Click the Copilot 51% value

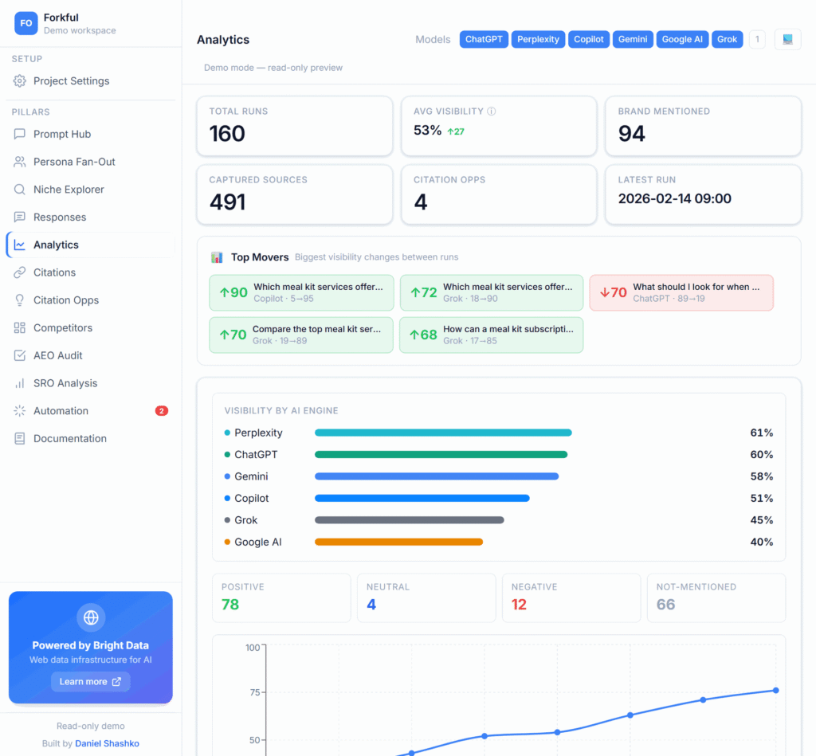761,498
